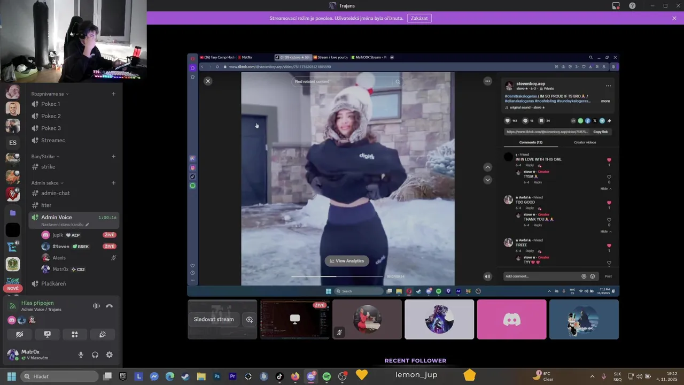Dismiss the streamer mode banner

click(674, 18)
